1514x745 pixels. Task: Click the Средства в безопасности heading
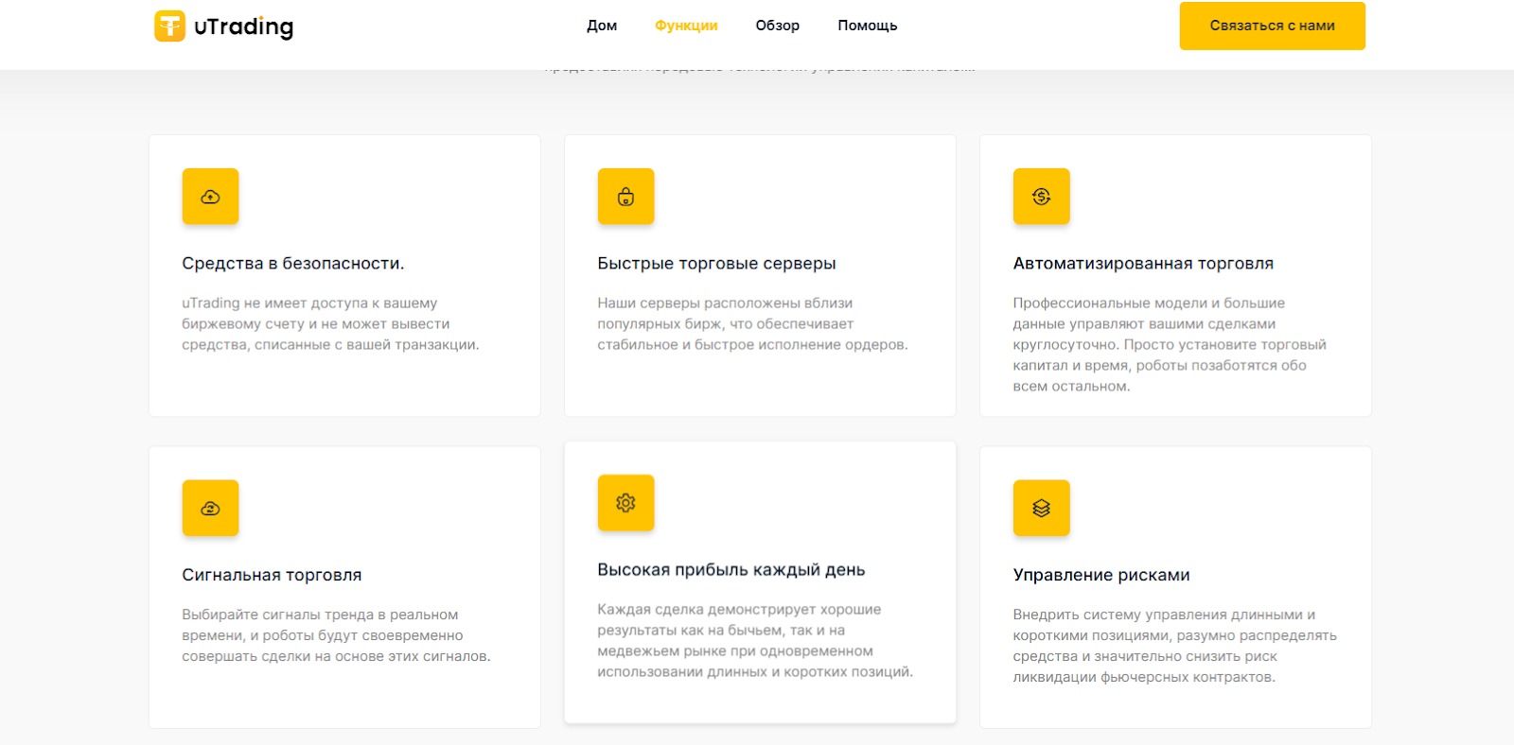(292, 264)
